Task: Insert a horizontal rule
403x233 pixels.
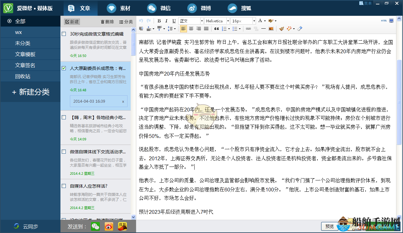Action: (x=264, y=29)
